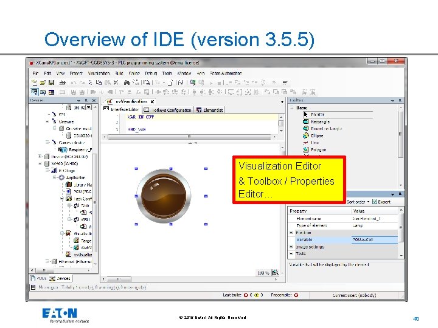Open the Visualization menu
The image size is (438, 328).
[99, 73]
